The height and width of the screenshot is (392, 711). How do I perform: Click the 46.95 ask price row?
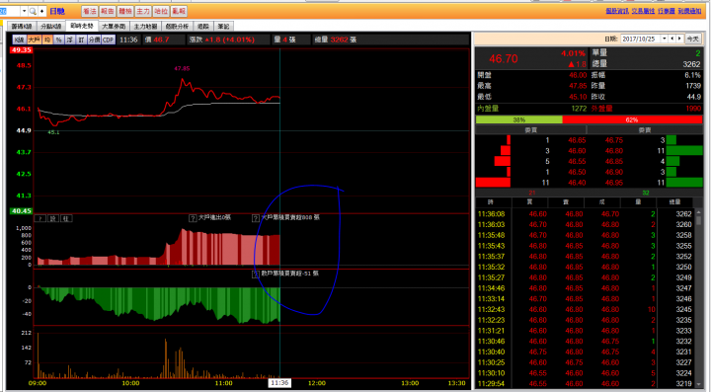pyautogui.click(x=613, y=183)
